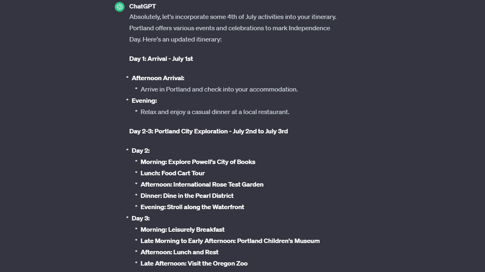Click 'Afternoon: International Rose Test Garden'
485x272 pixels.
point(202,185)
